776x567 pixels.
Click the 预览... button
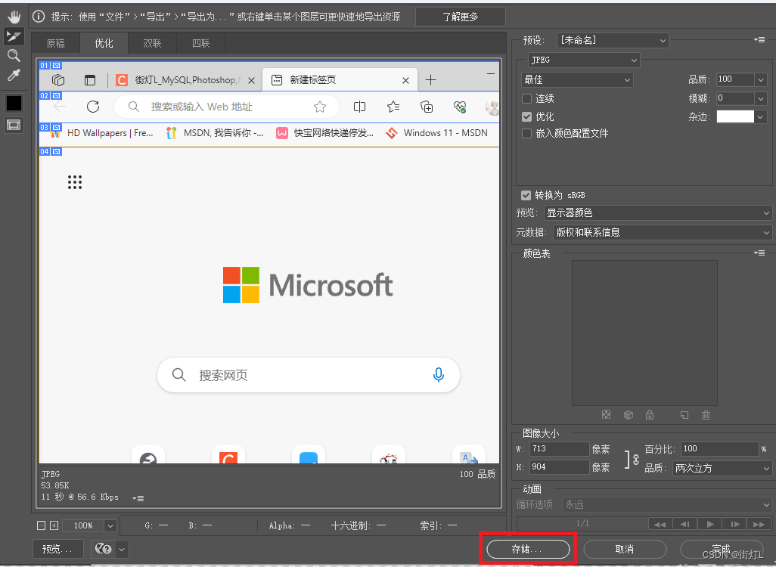click(x=58, y=549)
